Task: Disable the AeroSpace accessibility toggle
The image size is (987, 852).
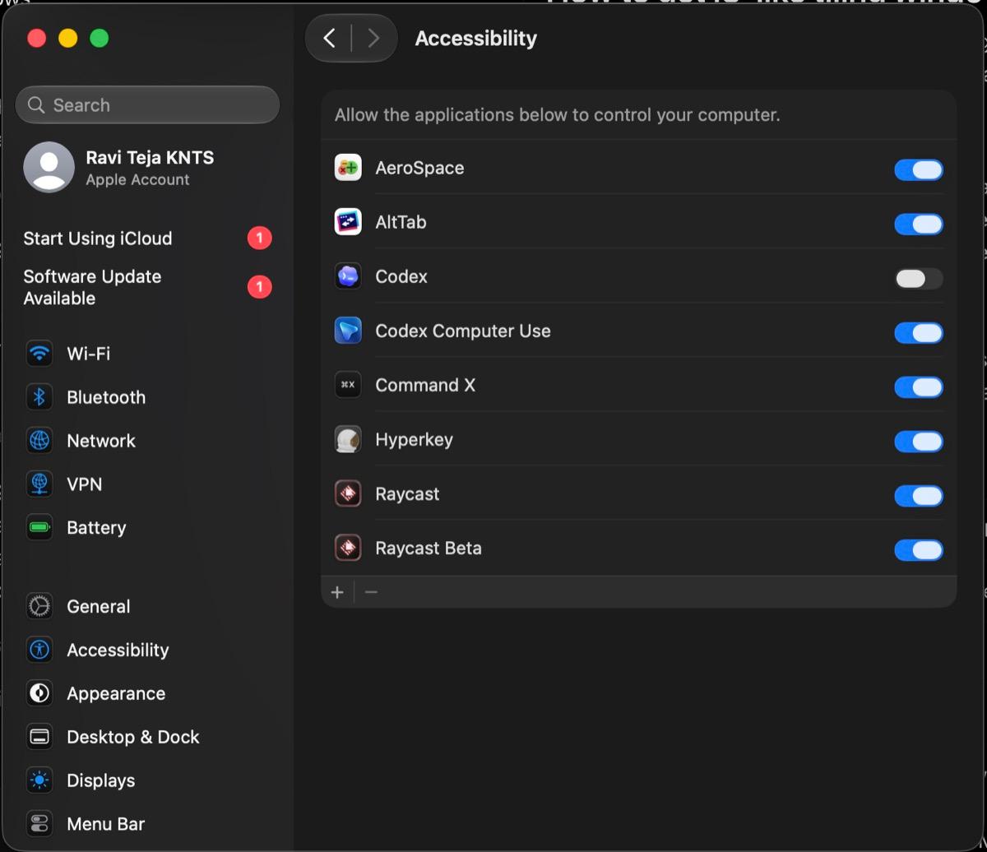Action: point(919,169)
